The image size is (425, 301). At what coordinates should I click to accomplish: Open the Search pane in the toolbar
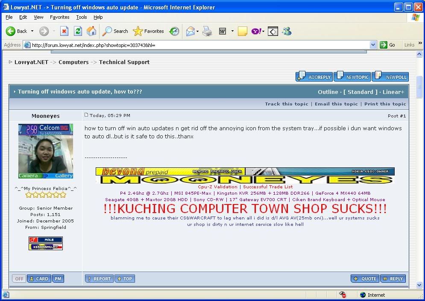point(115,31)
